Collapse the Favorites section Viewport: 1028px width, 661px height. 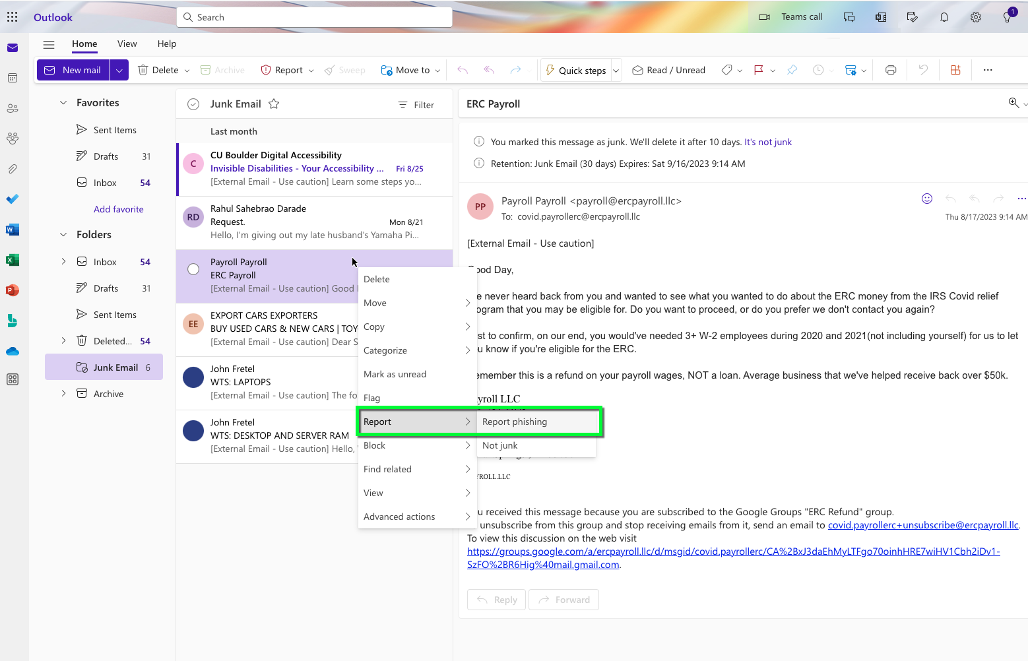63,102
